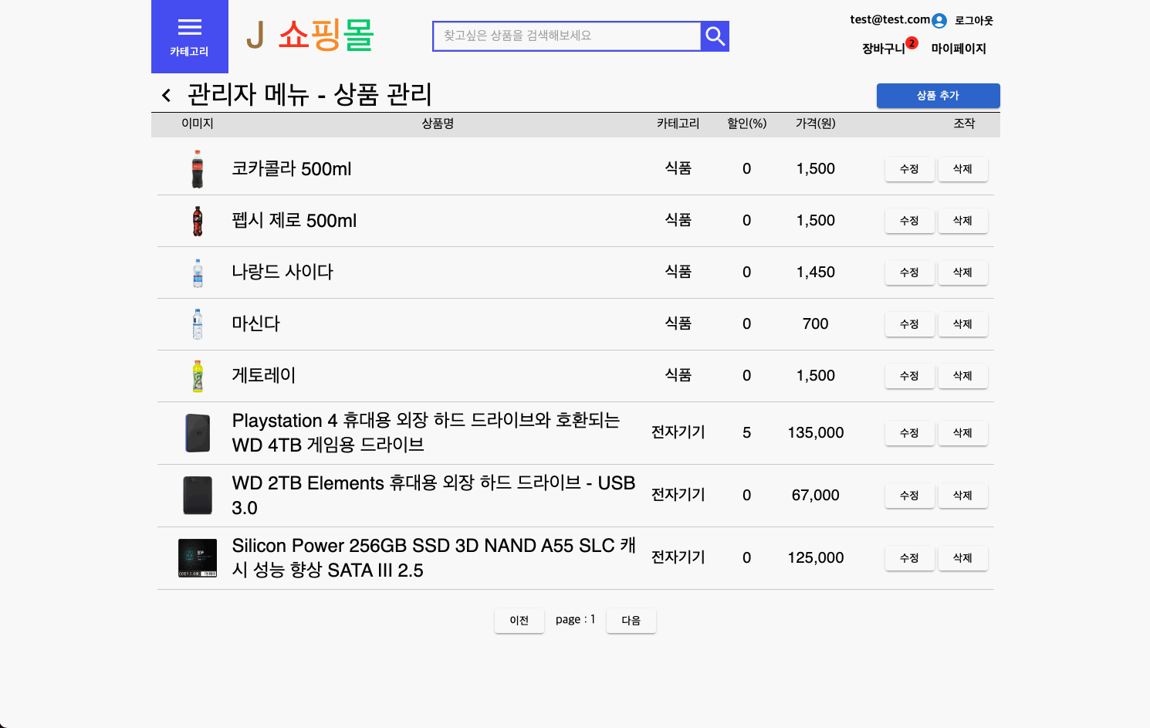Go to next page with 다음
Viewport: 1150px width, 728px height.
point(631,621)
